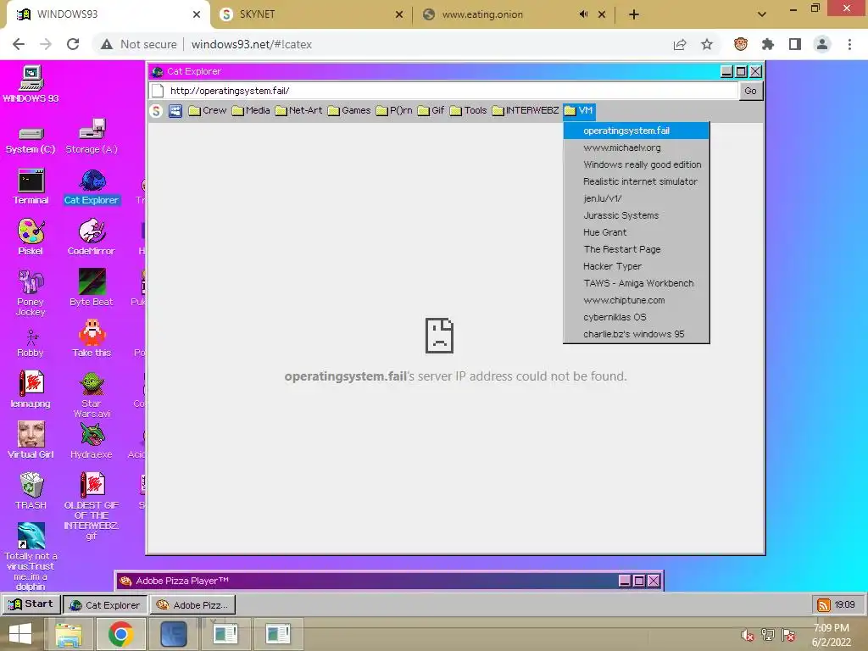Screen dimensions: 868x651
Task: Choose cyberniklas OS menu entry
Action: [x=636, y=317]
